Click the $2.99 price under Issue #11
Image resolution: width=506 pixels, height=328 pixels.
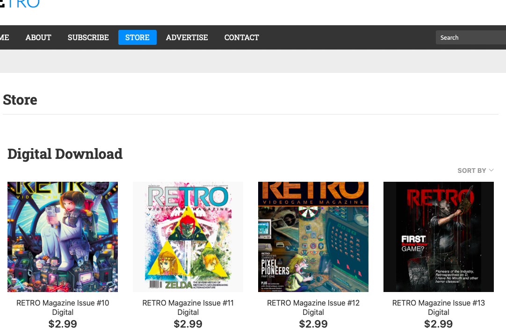tap(188, 323)
